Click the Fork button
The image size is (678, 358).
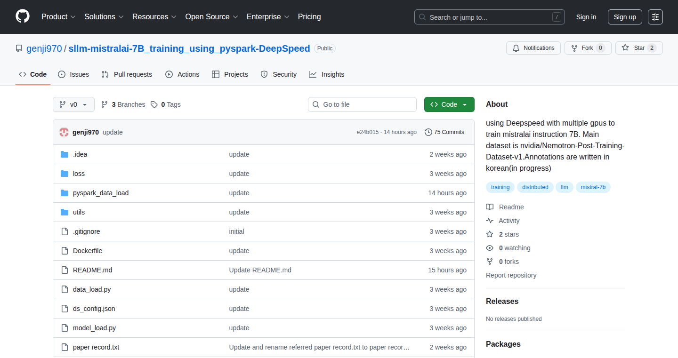[588, 48]
